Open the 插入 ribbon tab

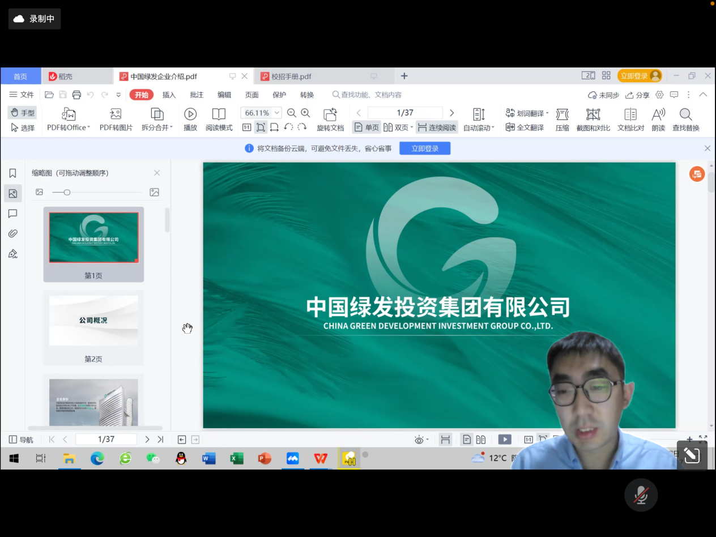coord(169,95)
